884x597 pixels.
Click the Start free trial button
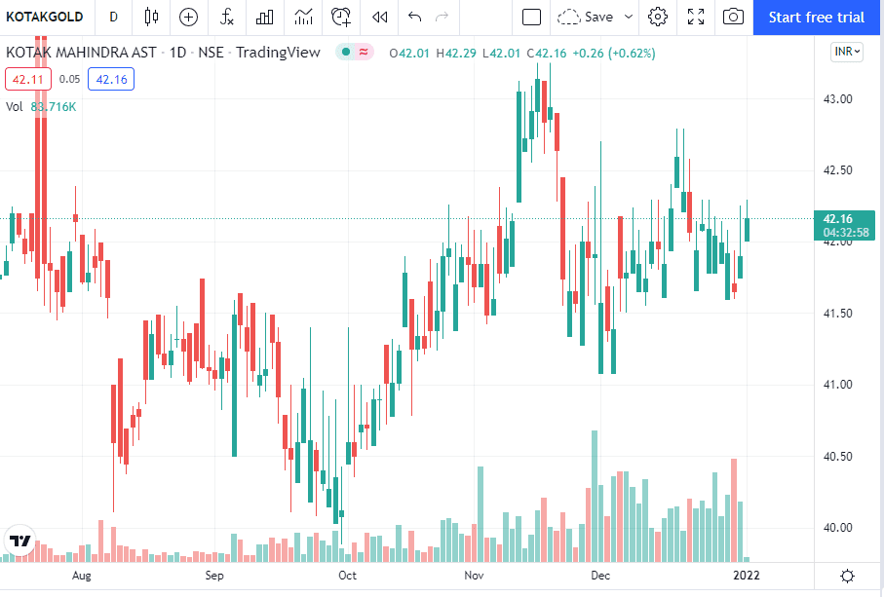(x=817, y=18)
